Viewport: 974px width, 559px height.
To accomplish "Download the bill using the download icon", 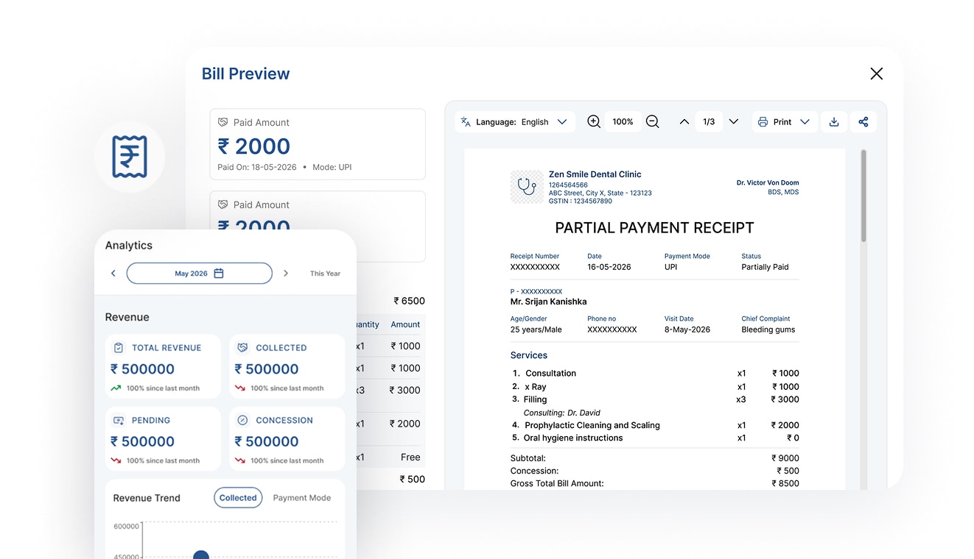I will pos(834,122).
